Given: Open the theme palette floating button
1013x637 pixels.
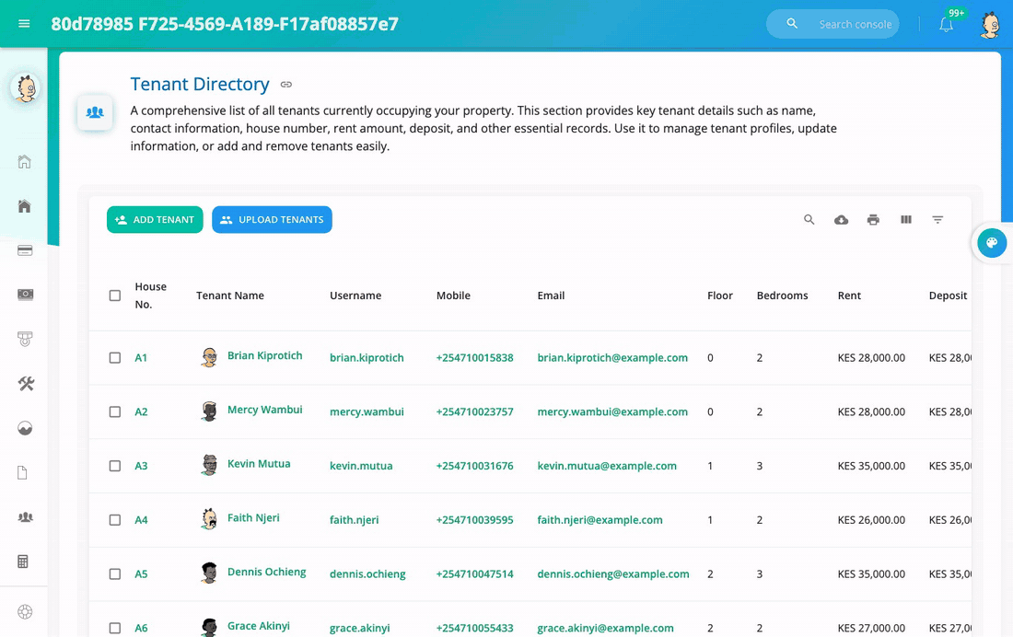Looking at the screenshot, I should (x=992, y=243).
